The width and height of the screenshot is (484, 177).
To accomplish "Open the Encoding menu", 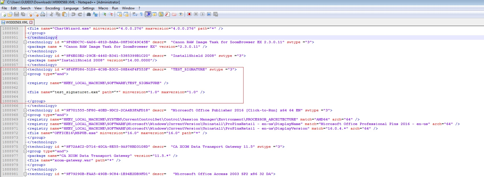I will tap(52, 8).
